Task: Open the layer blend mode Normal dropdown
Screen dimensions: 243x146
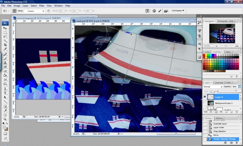Action: coord(213,86)
